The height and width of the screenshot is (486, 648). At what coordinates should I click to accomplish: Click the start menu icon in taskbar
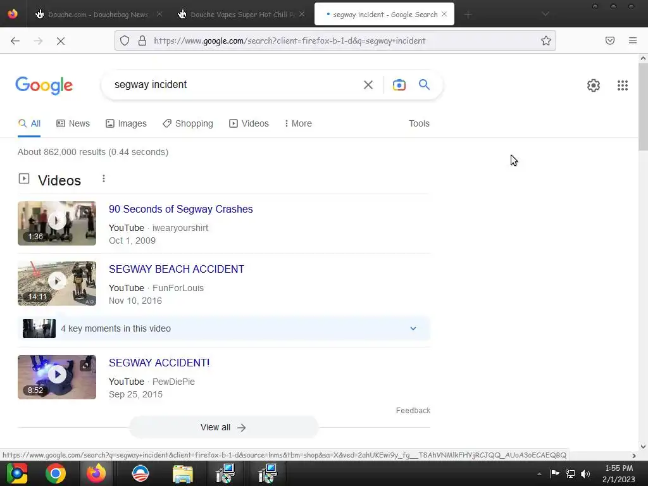click(x=17, y=473)
